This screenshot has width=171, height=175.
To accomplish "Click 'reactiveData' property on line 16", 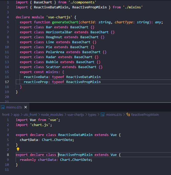I will (x=36, y=77).
